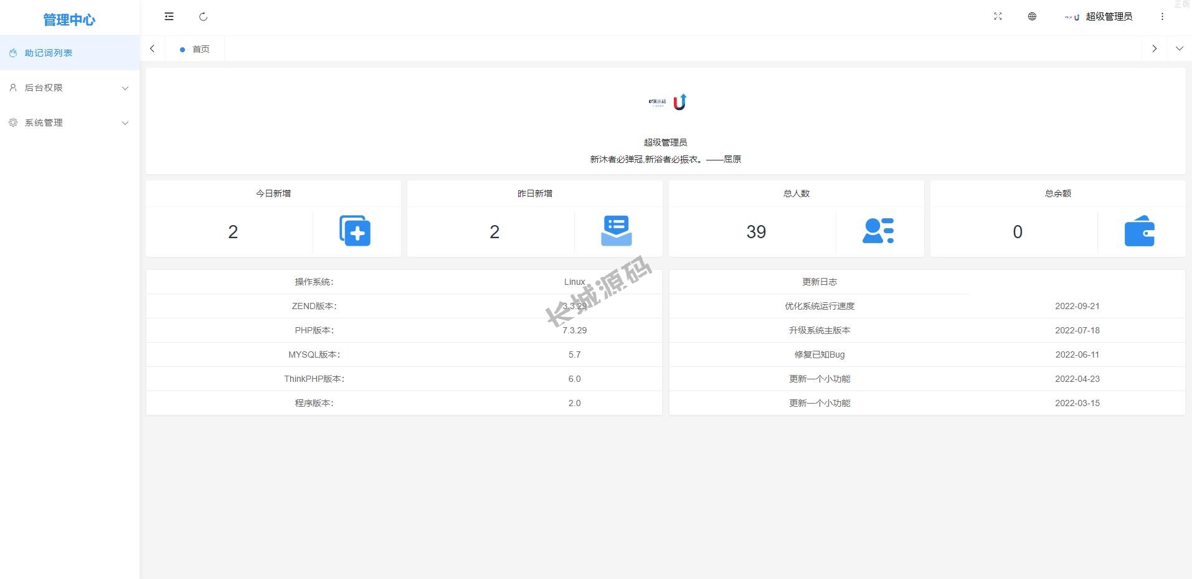Click the date 2022-07-18
Screen dimensions: 1192x579
1077,330
